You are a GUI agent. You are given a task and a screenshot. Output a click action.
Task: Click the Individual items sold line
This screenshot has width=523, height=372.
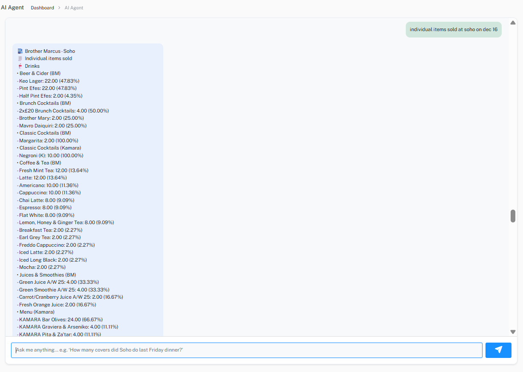pos(49,58)
